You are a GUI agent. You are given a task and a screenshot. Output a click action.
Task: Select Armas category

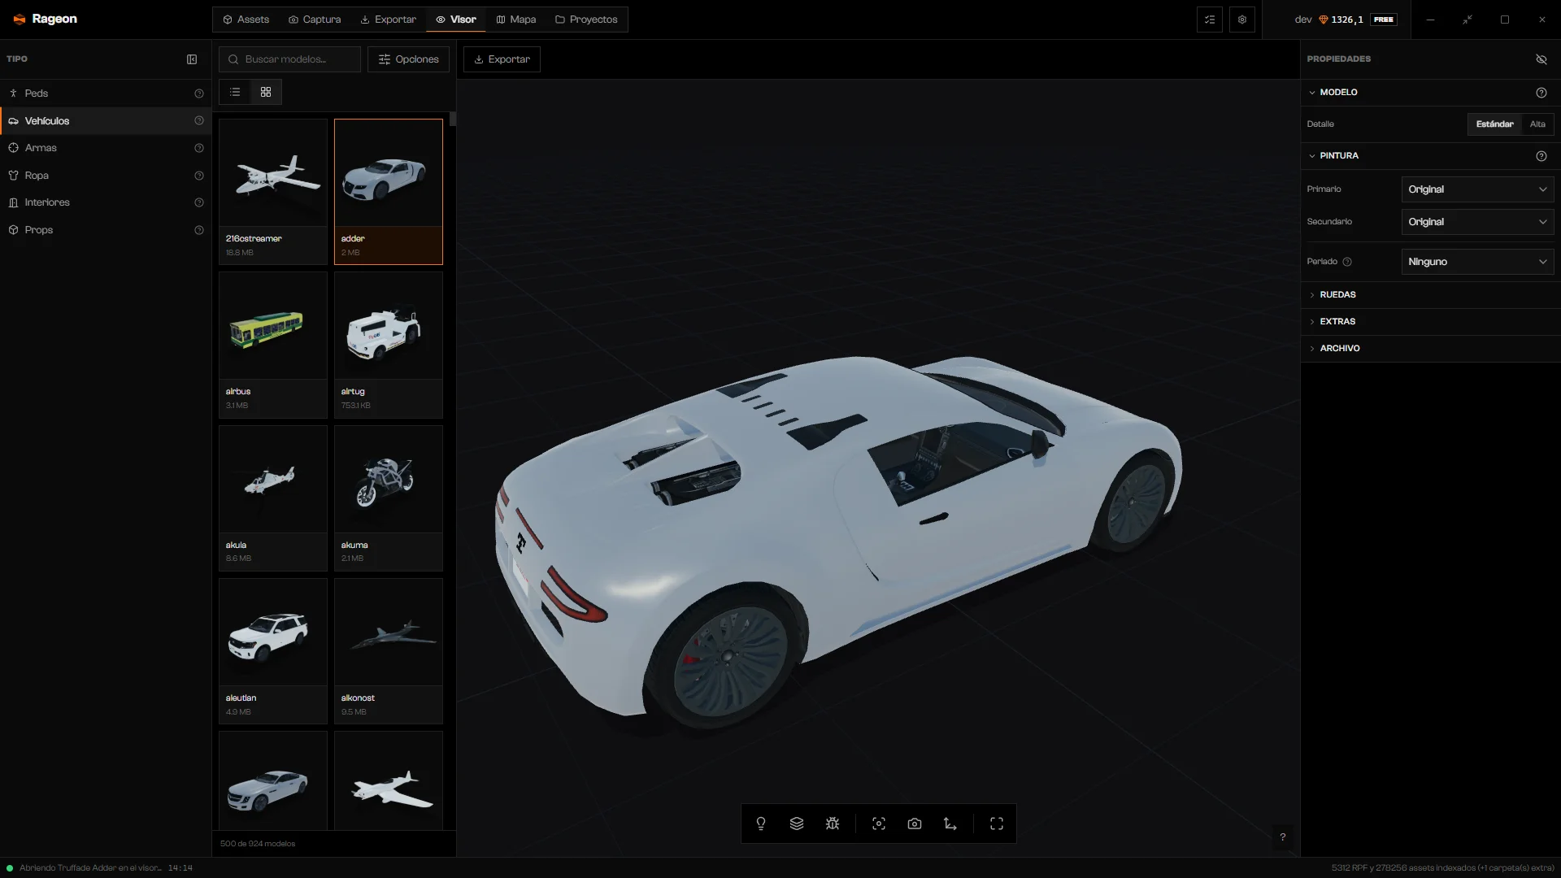(106, 148)
